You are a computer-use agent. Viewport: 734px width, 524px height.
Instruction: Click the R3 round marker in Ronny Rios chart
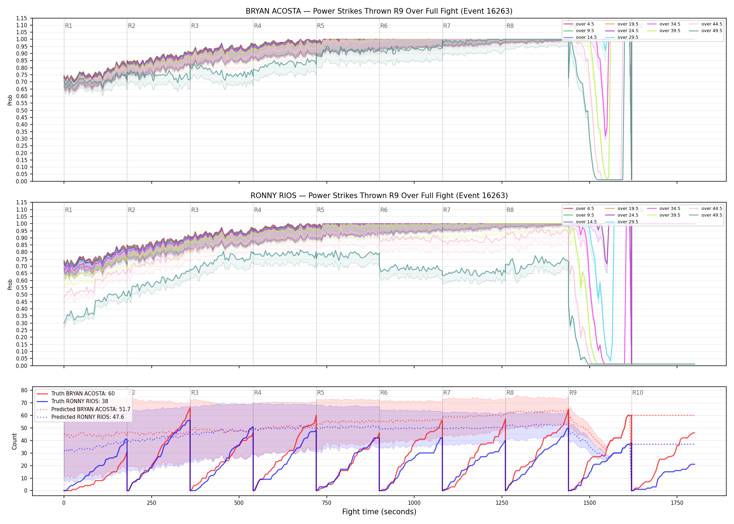195,210
